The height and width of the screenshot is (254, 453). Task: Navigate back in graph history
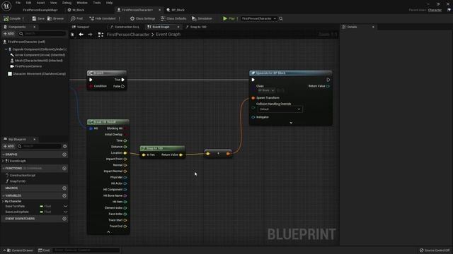pyautogui.click(x=81, y=35)
